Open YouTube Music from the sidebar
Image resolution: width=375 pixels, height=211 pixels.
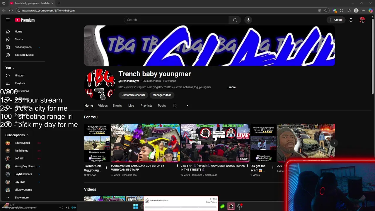point(23,55)
